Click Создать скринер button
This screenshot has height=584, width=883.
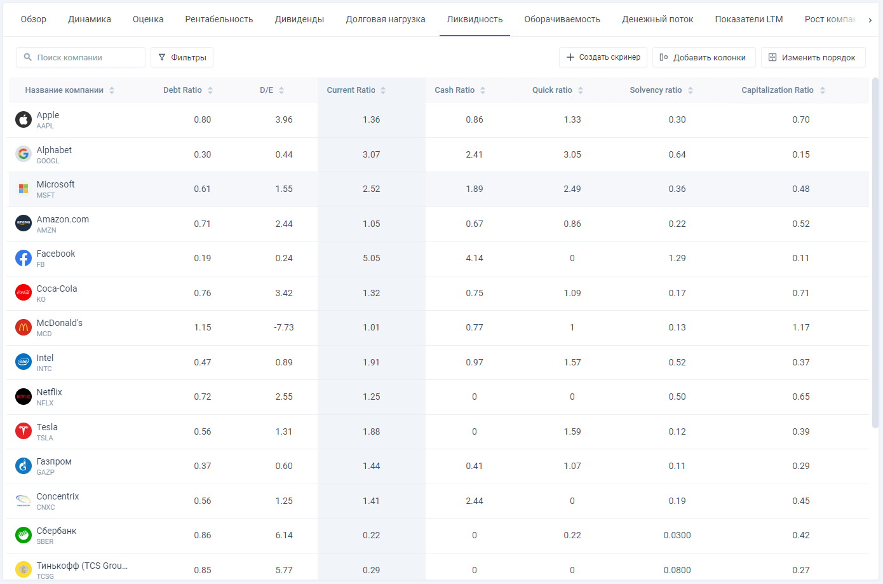coord(603,57)
